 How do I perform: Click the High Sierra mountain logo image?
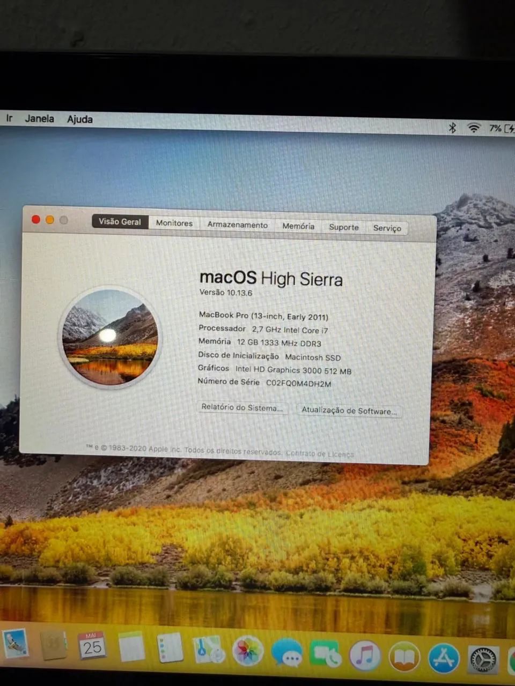(110, 337)
